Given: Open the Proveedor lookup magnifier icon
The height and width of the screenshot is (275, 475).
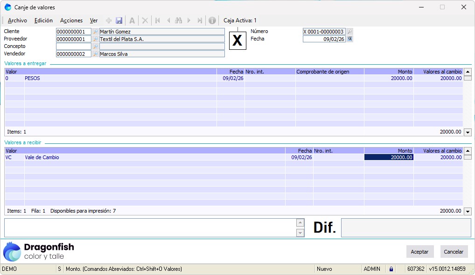Looking at the screenshot, I should click(x=96, y=39).
